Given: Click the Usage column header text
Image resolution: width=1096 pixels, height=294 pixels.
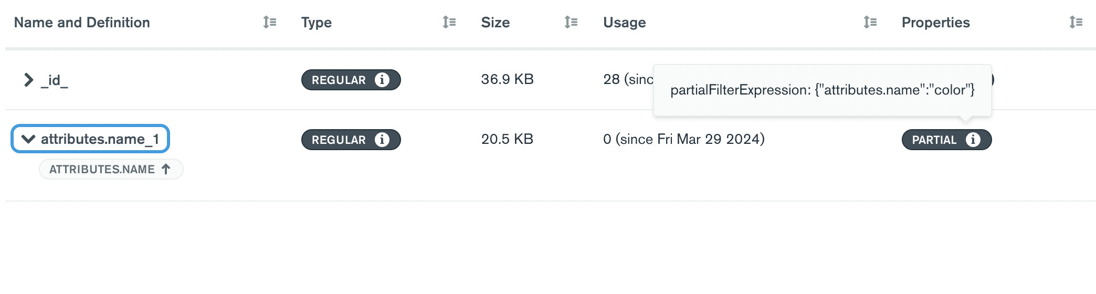Looking at the screenshot, I should [x=624, y=22].
